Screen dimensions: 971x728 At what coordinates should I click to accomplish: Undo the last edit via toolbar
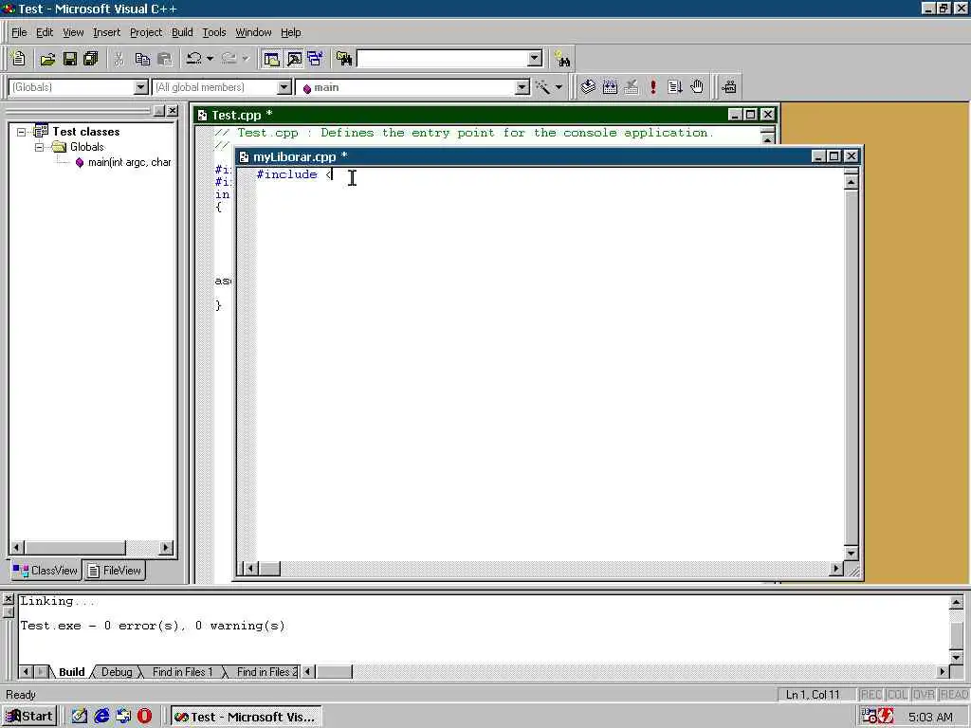tap(193, 59)
